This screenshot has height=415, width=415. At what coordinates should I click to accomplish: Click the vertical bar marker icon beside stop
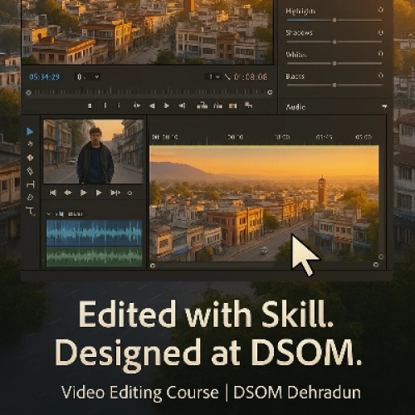[105, 105]
